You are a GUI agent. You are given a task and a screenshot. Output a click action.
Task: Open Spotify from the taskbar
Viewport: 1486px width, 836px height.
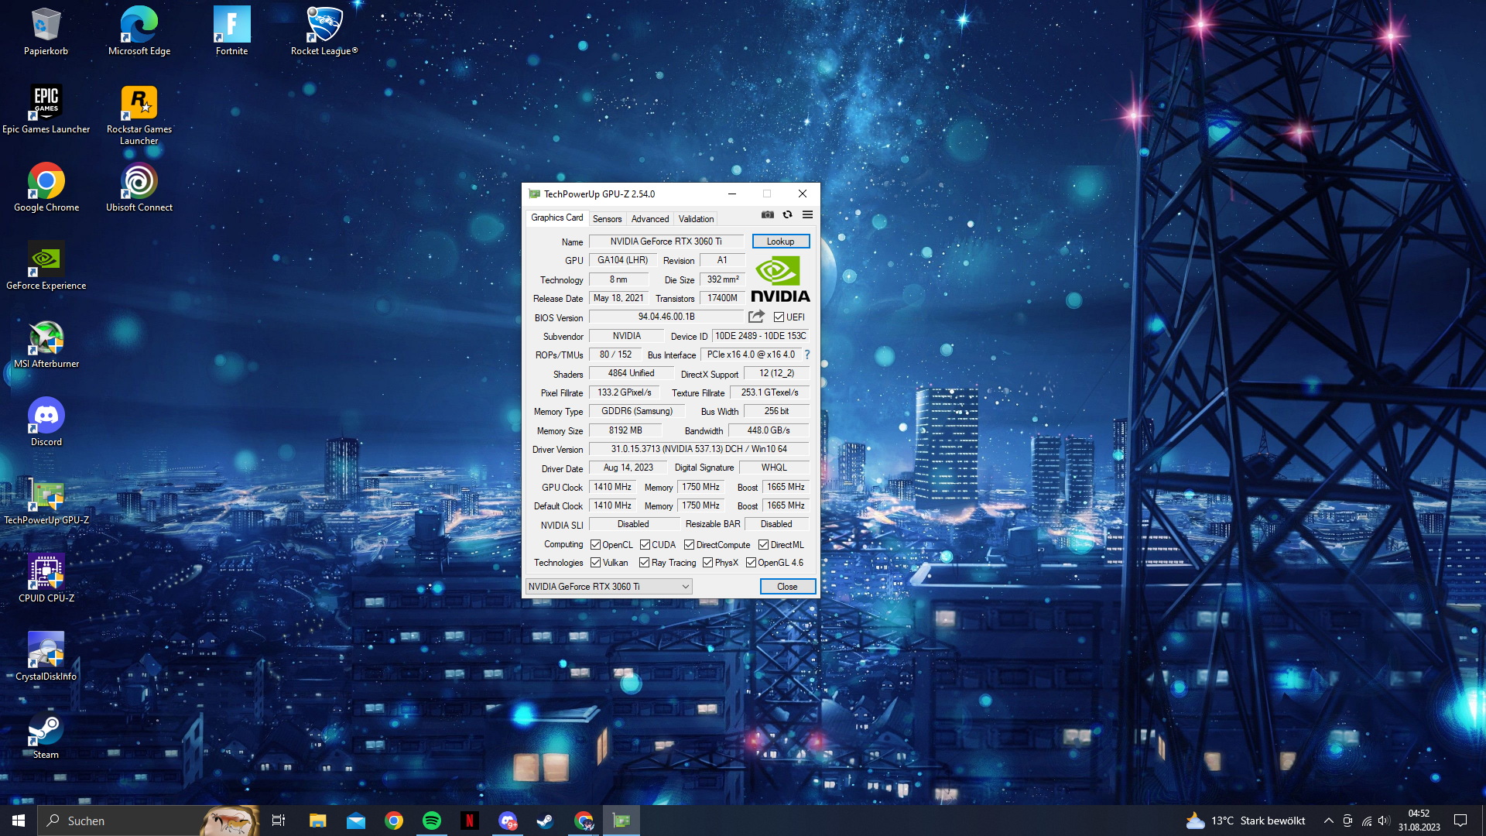432,821
